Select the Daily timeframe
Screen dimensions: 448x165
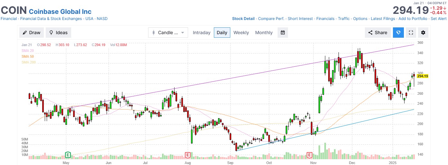[x=222, y=33]
